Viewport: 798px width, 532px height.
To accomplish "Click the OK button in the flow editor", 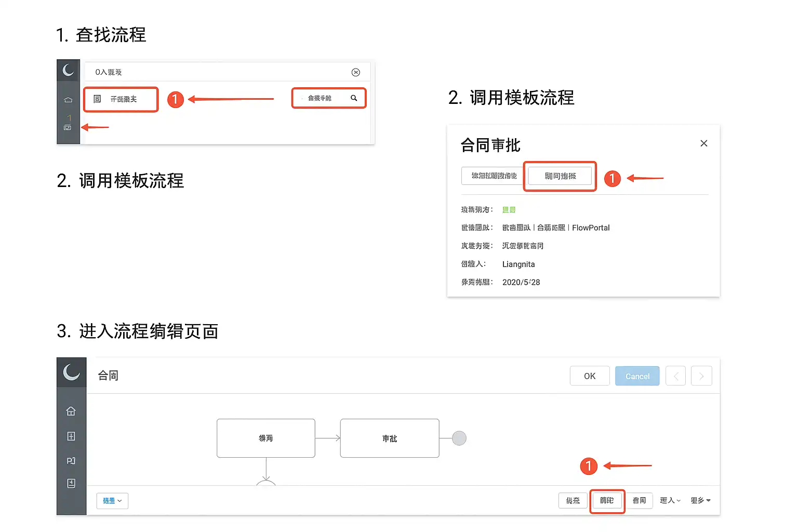I will 590,376.
